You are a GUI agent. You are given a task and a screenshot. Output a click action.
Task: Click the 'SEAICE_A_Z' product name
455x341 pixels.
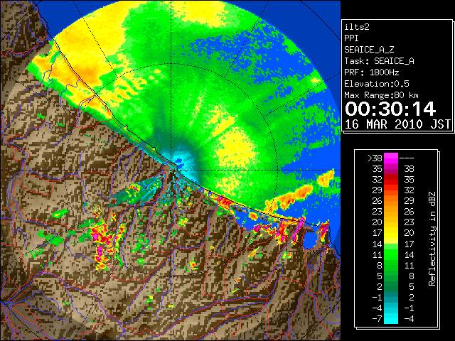tap(369, 50)
